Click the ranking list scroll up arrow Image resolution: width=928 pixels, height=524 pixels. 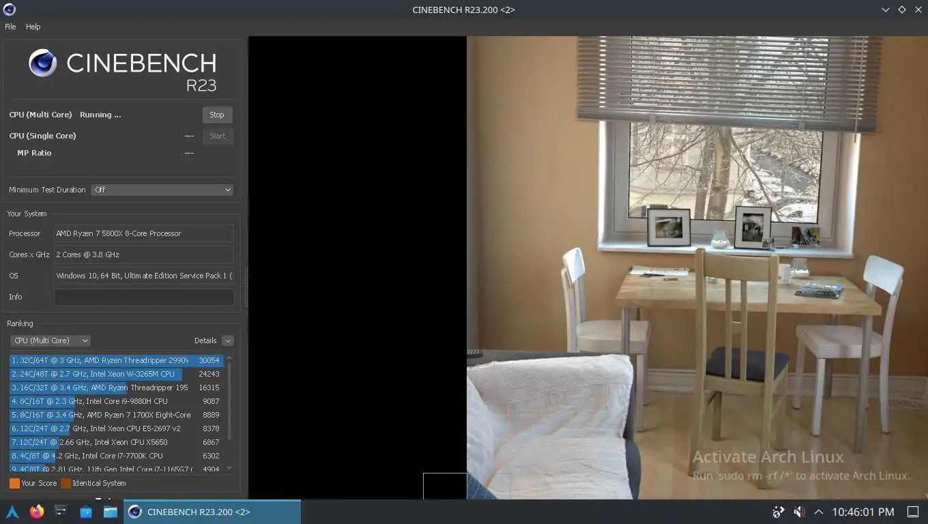pyautogui.click(x=229, y=358)
